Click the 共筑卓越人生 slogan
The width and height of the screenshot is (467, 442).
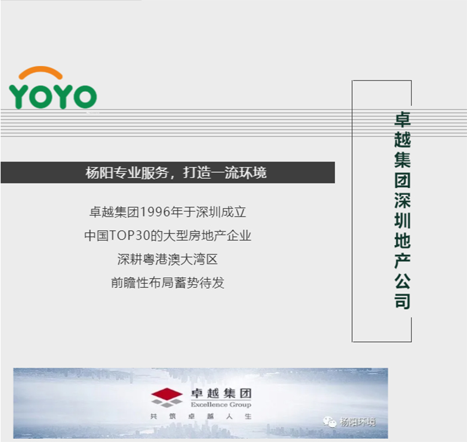(x=201, y=416)
